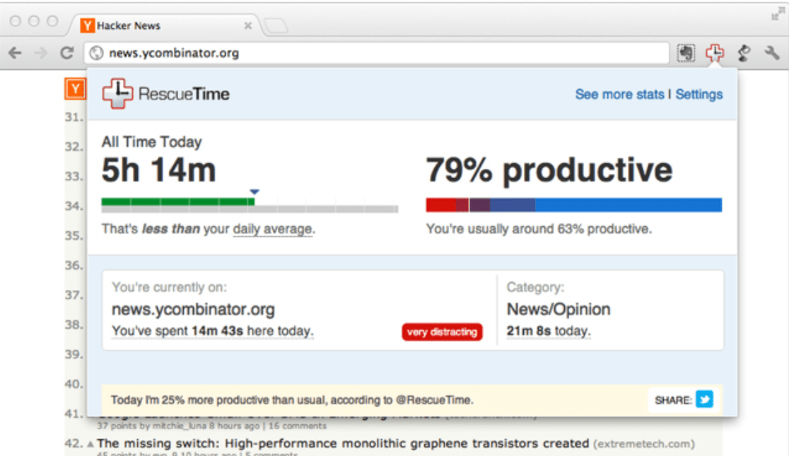Click the red segment of productivity bar

click(x=440, y=205)
